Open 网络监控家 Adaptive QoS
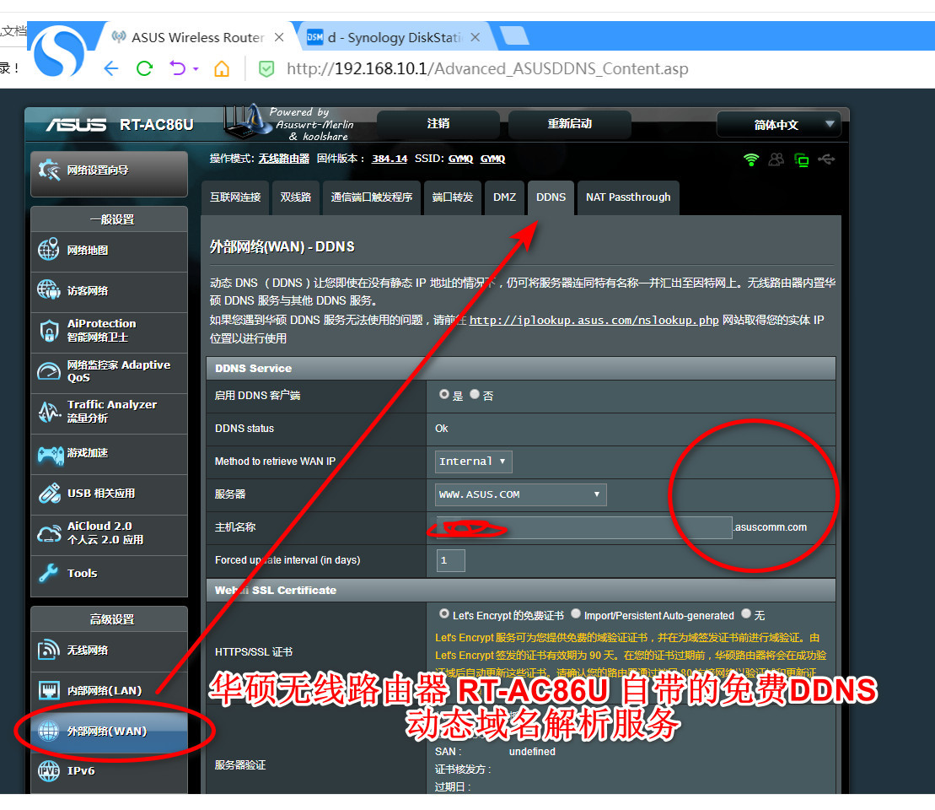 (x=109, y=371)
